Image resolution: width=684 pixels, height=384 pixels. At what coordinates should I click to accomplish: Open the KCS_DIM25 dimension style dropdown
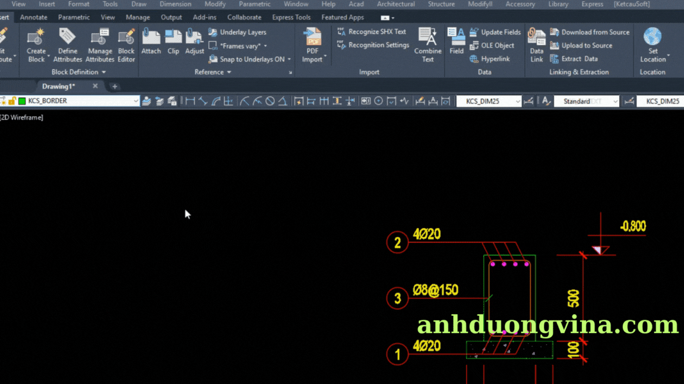pos(517,101)
